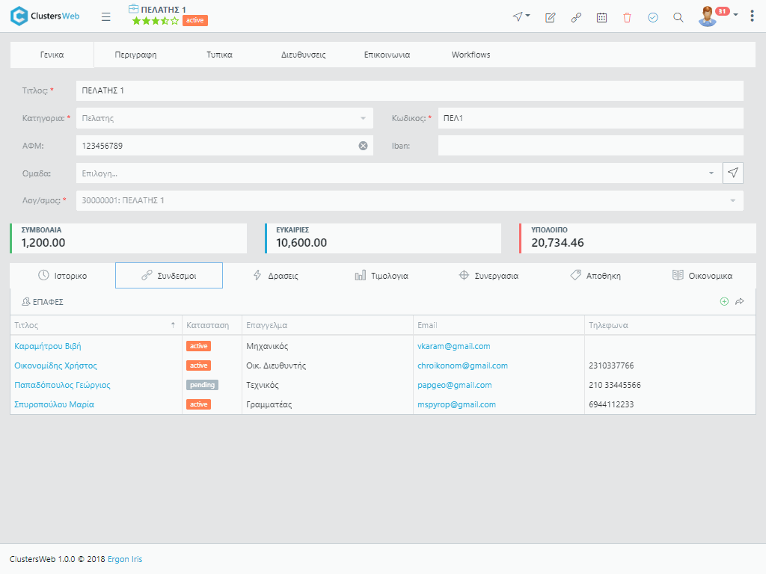The image size is (766, 574).
Task: Click the share arrow icon in ΕΠΑΦΕΣ panel
Action: point(740,301)
